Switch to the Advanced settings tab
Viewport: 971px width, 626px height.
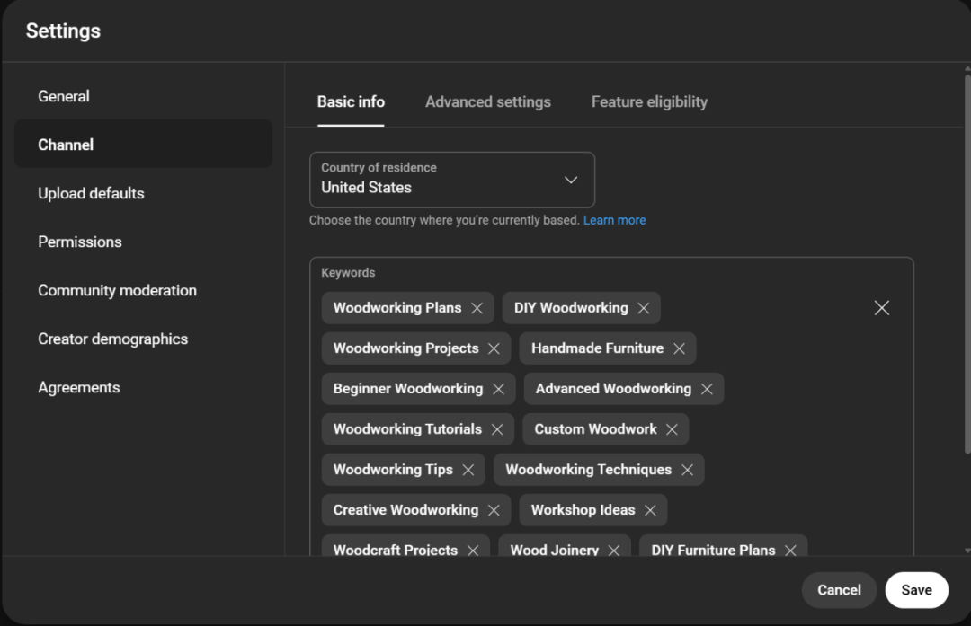click(487, 102)
